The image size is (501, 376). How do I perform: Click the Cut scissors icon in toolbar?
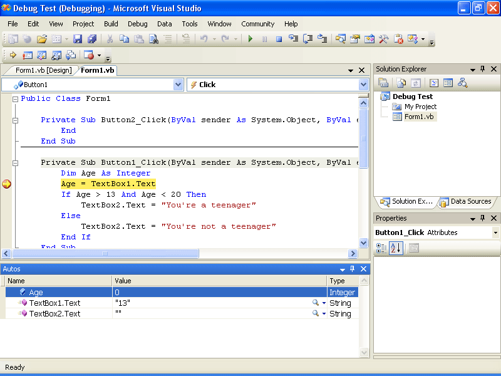[110, 39]
